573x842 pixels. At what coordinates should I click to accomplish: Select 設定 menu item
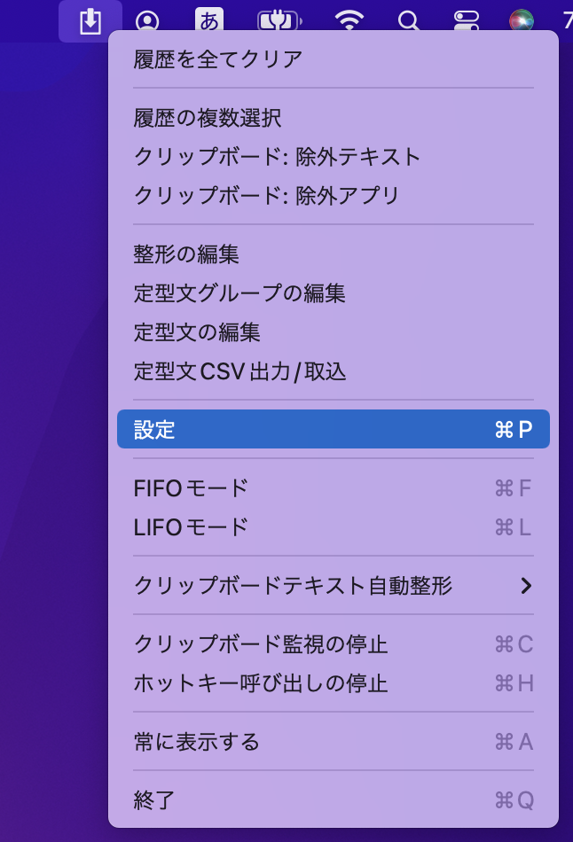pyautogui.click(x=334, y=429)
